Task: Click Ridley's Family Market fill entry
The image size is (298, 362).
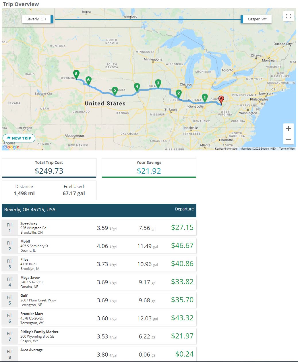Action: (x=99, y=336)
